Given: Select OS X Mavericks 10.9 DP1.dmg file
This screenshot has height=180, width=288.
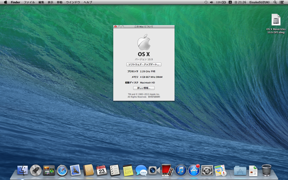Looking at the screenshot, I should click(x=276, y=24).
